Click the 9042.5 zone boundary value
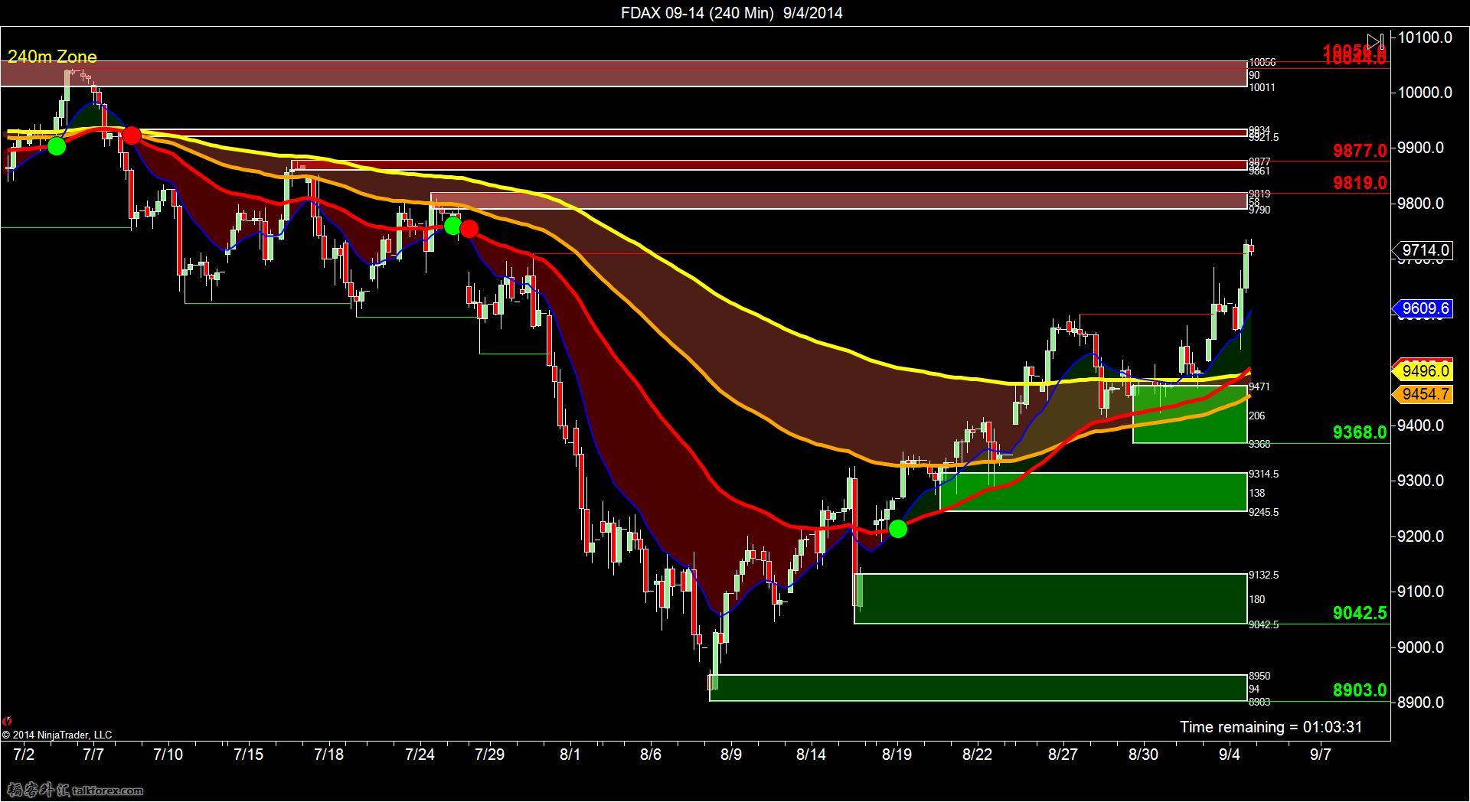 pos(1263,625)
